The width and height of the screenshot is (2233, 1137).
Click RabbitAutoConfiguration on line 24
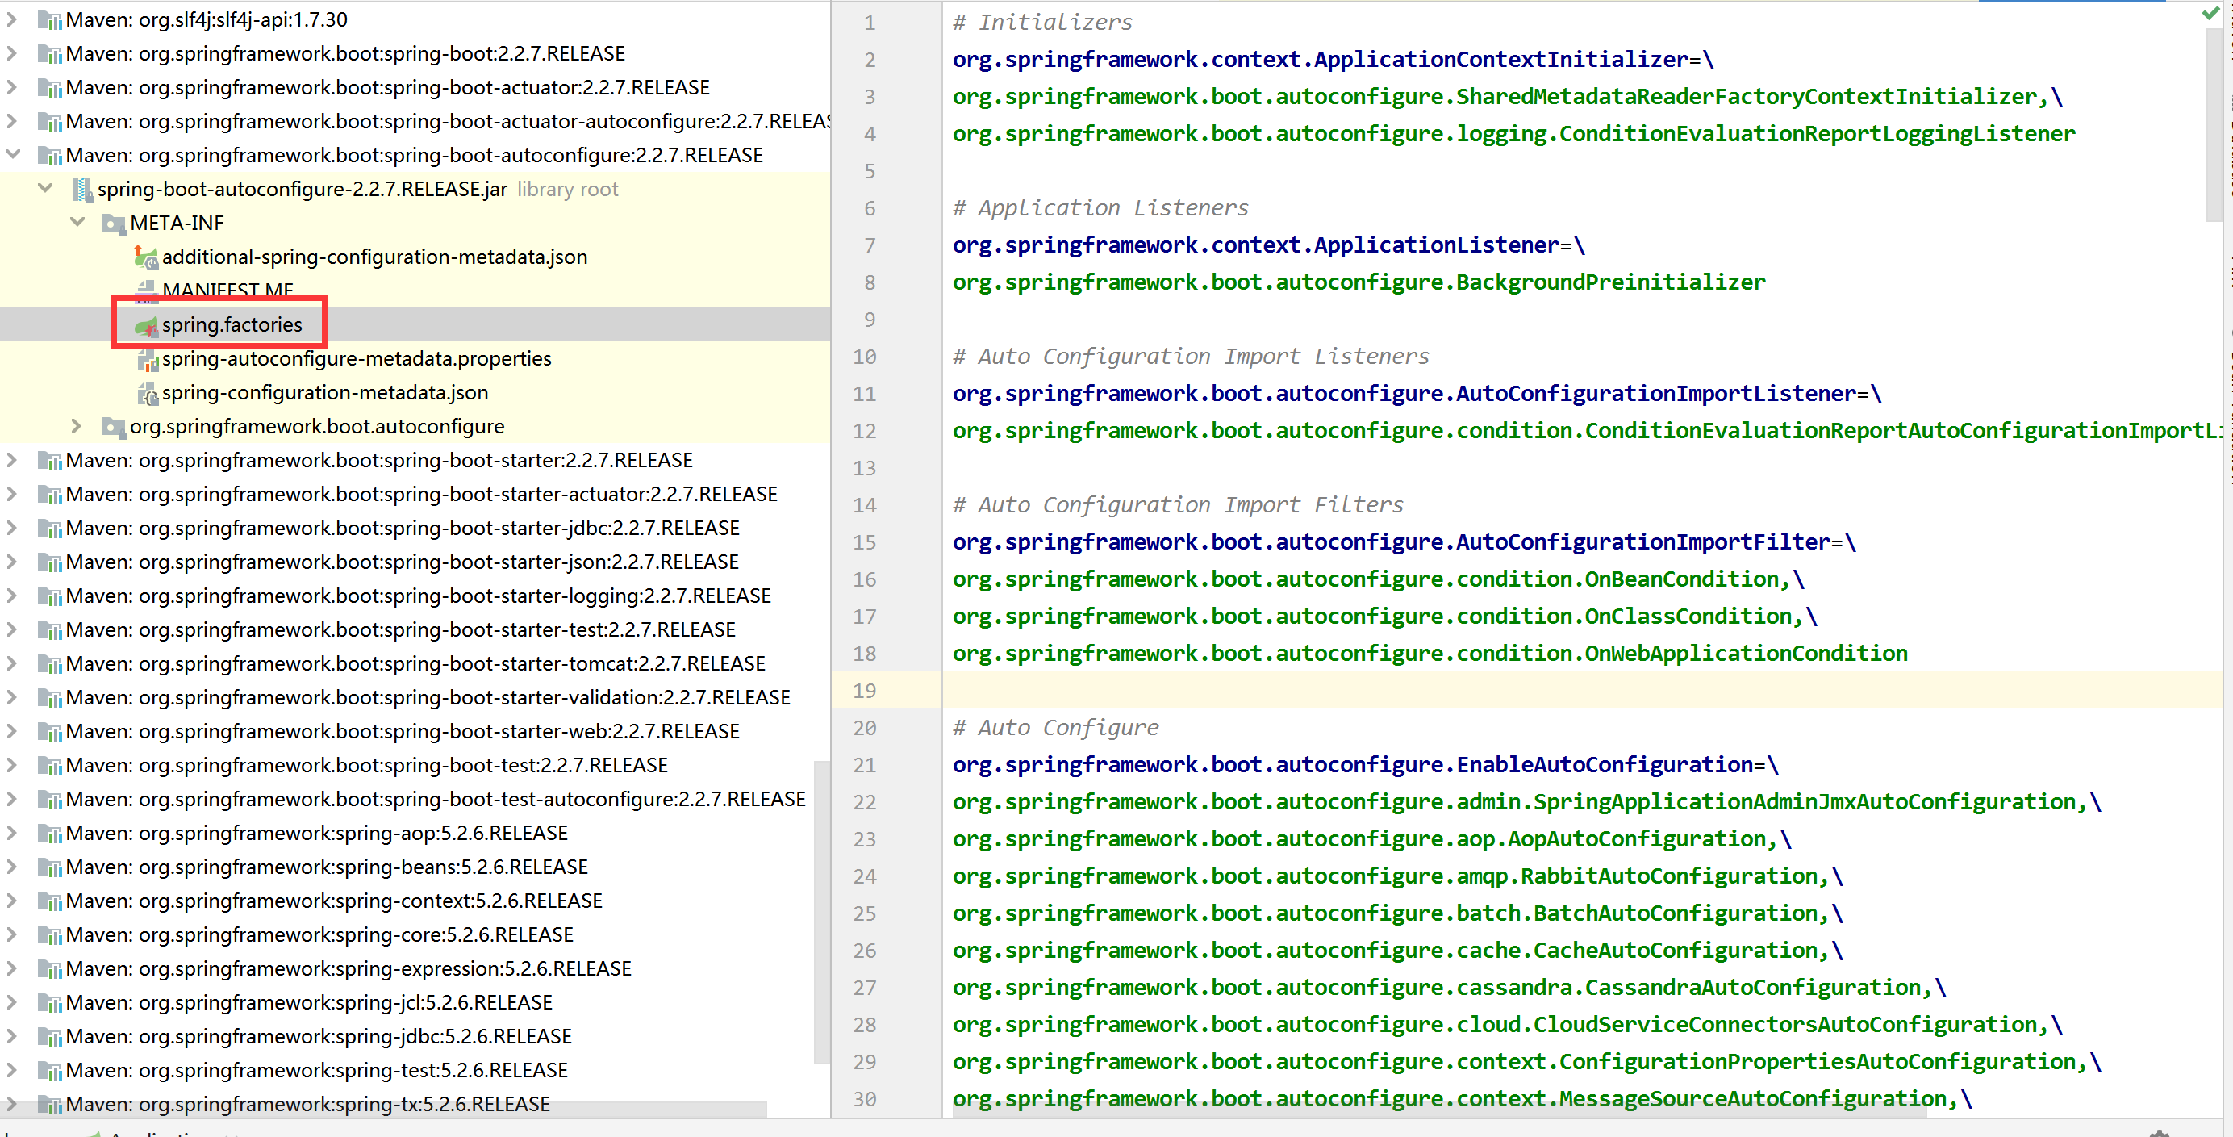1668,877
